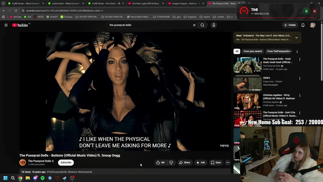
Task: Open the options menu for Hush Hush video
Action: 300,59
